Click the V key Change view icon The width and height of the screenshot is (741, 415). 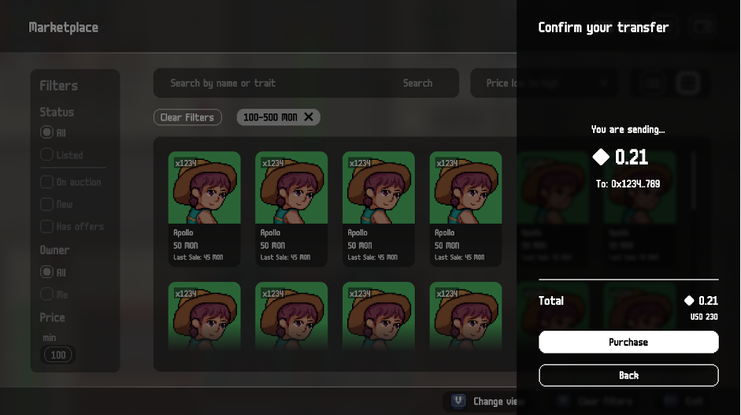tap(458, 401)
